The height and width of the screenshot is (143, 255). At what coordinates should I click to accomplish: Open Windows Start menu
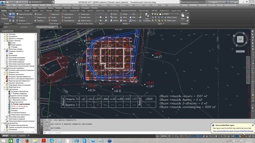pos(3,141)
